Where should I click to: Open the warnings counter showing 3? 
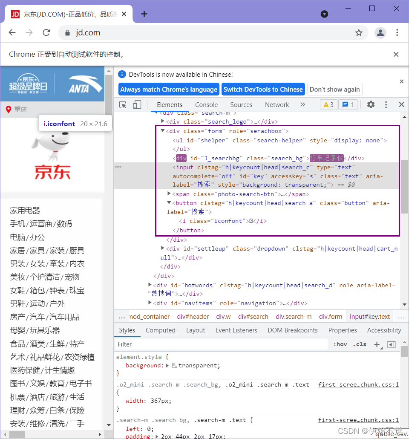(328, 105)
